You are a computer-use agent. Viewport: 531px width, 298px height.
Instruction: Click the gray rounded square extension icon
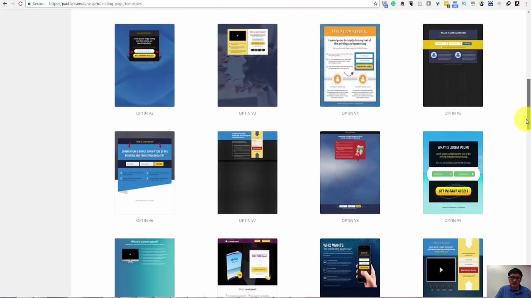pos(429,4)
